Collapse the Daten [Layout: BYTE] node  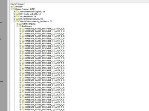(x=12, y=9)
